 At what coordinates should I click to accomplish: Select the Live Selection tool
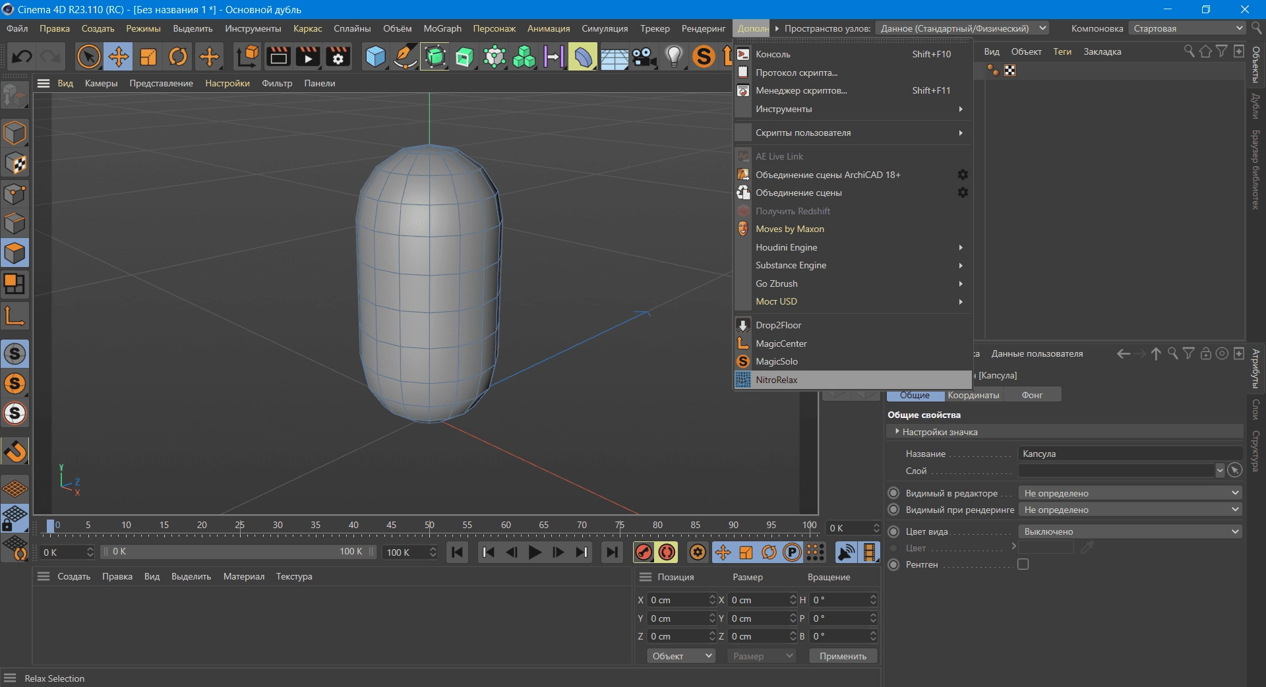(88, 57)
